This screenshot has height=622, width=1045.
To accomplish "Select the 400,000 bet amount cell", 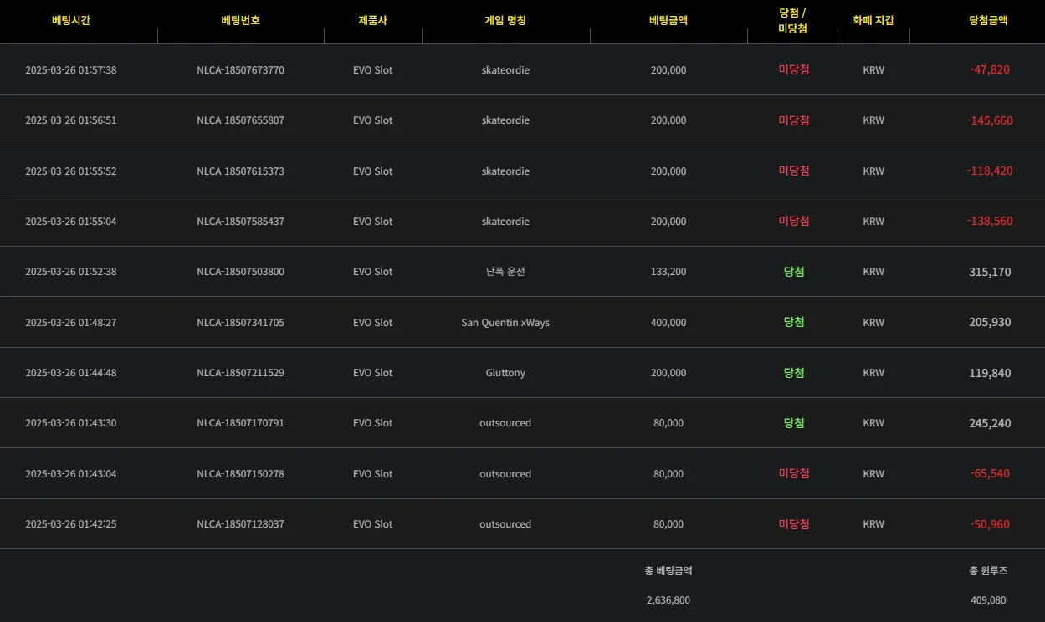I will pyautogui.click(x=668, y=323).
